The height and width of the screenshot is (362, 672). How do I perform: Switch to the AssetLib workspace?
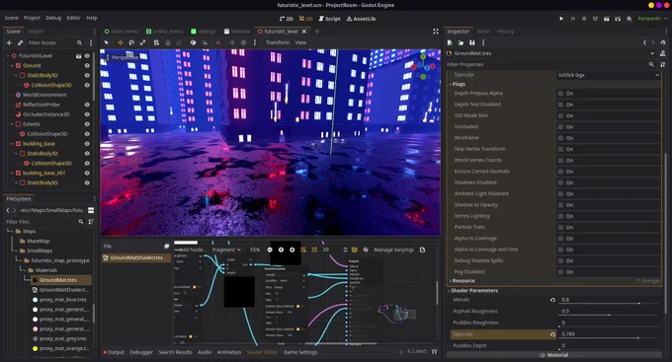(x=361, y=19)
